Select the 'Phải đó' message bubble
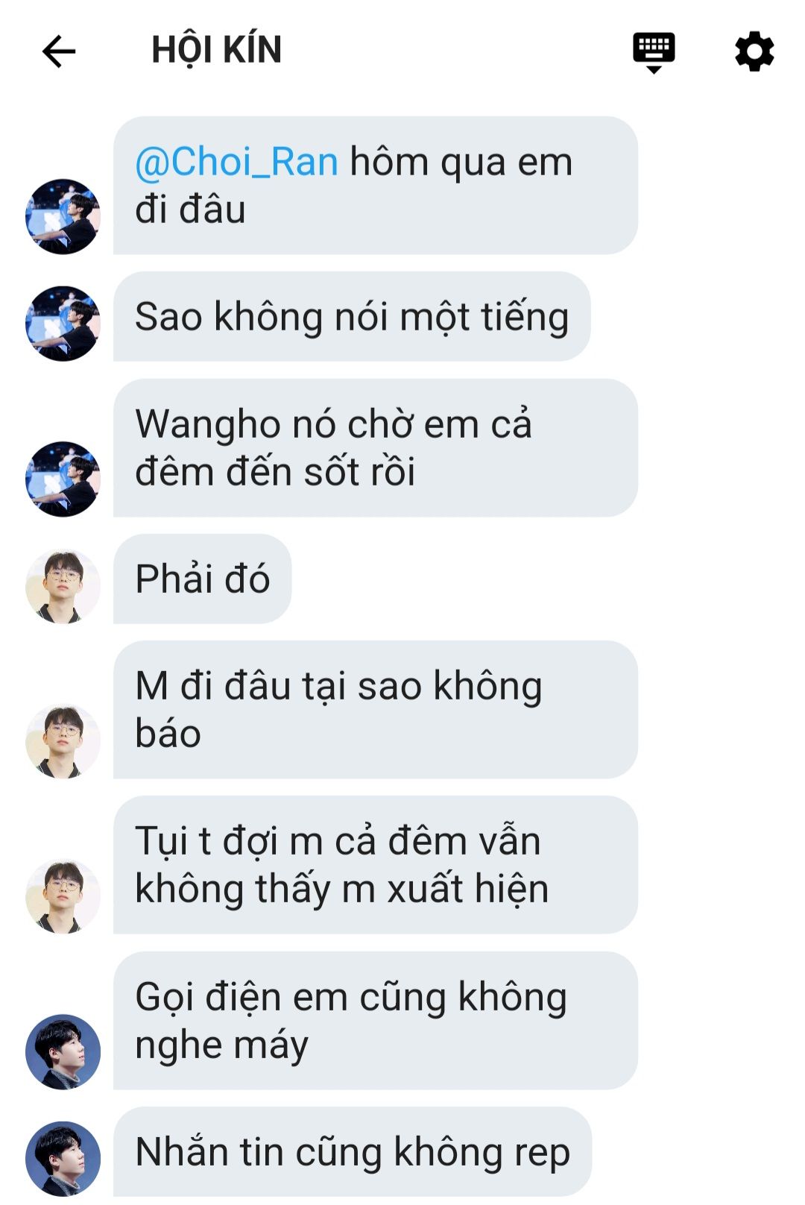Image resolution: width=805 pixels, height=1205 pixels. pos(202,579)
